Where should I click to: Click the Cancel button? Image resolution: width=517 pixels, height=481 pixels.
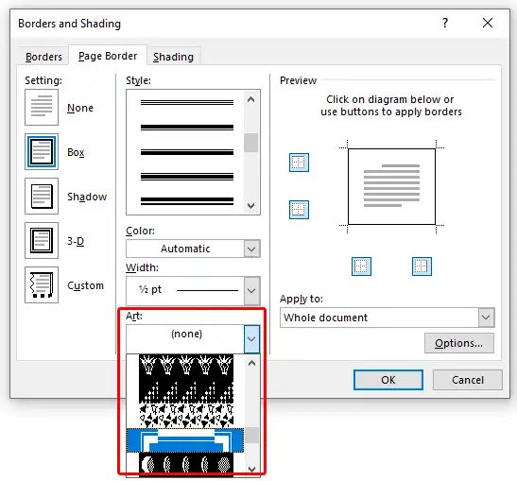pos(468,380)
